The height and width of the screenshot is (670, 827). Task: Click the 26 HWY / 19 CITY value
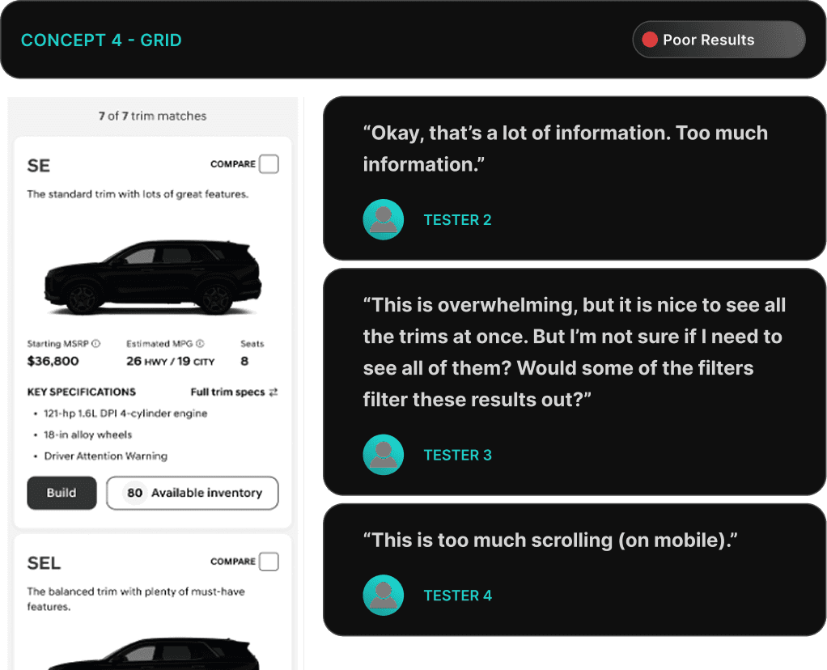(x=171, y=362)
